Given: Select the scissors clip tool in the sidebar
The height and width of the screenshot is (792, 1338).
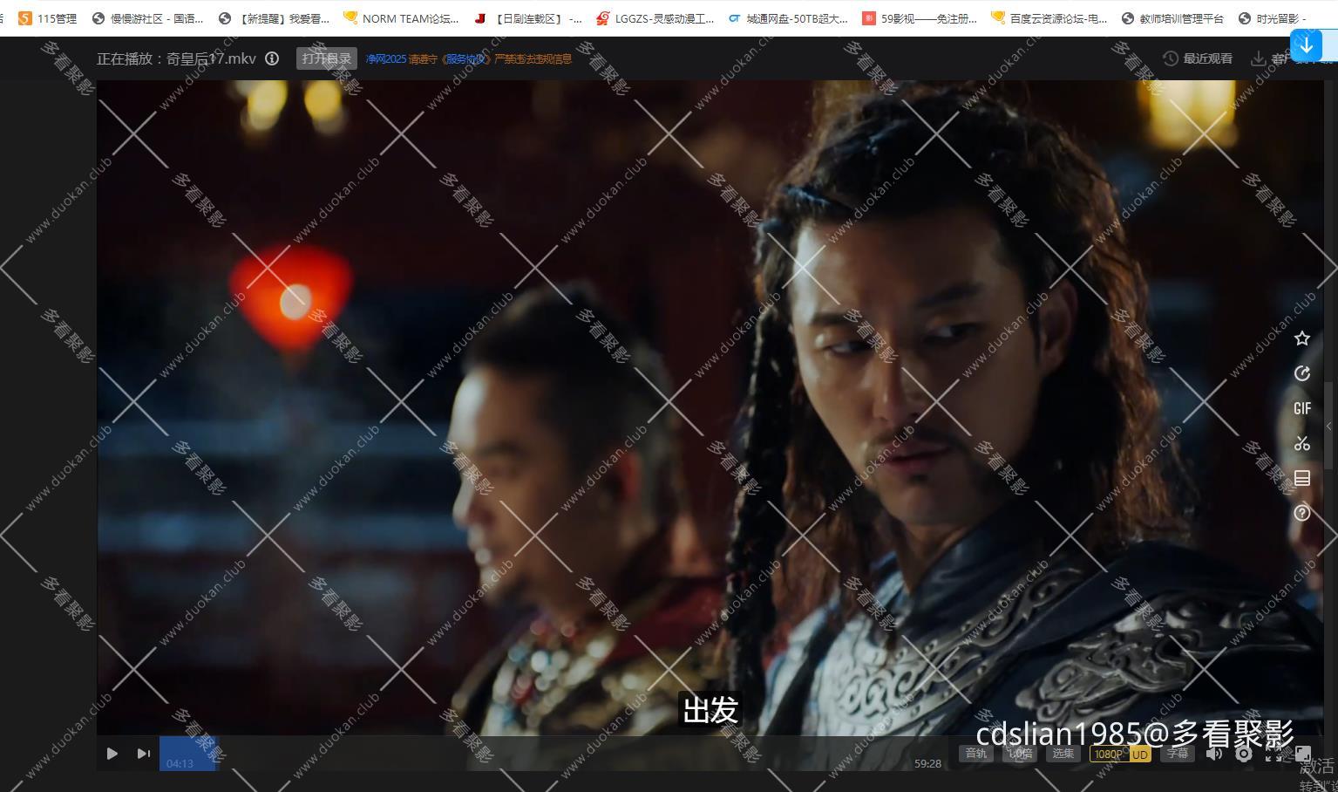Looking at the screenshot, I should [1302, 443].
